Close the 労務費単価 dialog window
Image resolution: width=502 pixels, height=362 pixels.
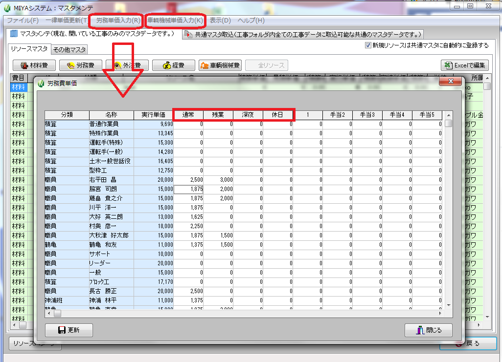pyautogui.click(x=451, y=81)
